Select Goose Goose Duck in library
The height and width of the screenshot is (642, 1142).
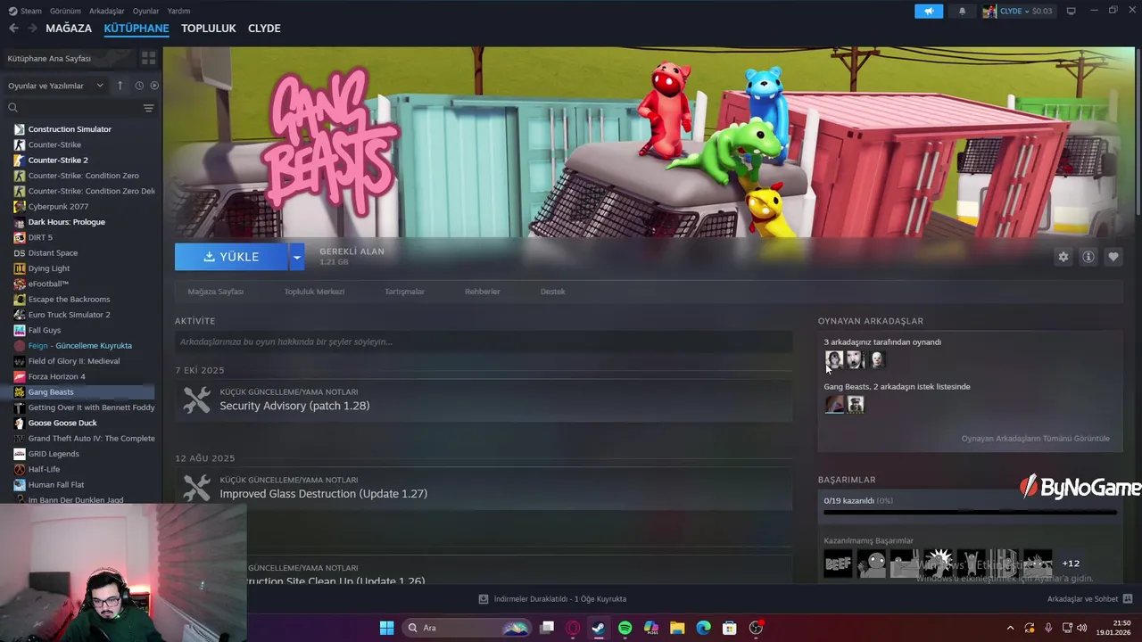pyautogui.click(x=62, y=423)
